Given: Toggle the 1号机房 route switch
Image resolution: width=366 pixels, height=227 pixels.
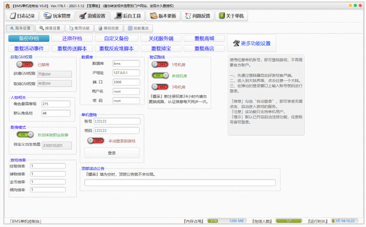Looking at the screenshot, I should pyautogui.click(x=160, y=64).
